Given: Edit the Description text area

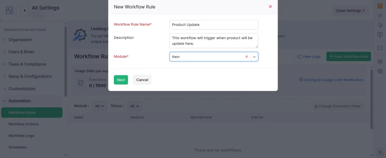Looking at the screenshot, I should tap(214, 40).
